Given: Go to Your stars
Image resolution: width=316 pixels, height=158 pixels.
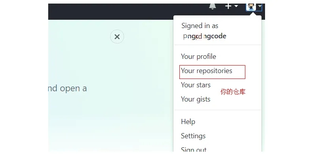Looking at the screenshot, I should [196, 85].
